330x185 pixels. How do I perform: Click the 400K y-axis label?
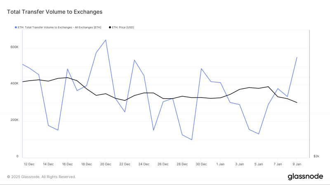(x=14, y=83)
